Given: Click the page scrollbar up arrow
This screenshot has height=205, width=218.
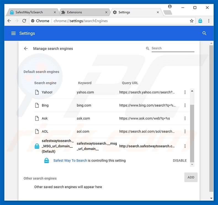Looking at the screenshot, I should 211,43.
